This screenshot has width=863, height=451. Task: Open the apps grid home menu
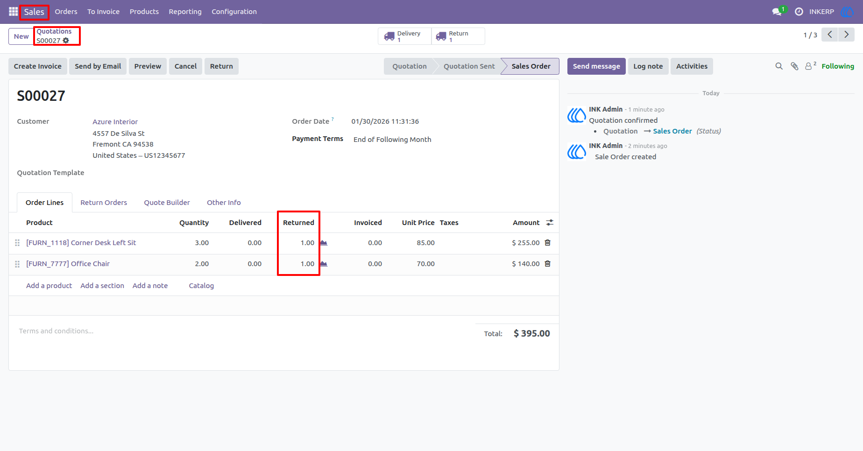click(13, 12)
